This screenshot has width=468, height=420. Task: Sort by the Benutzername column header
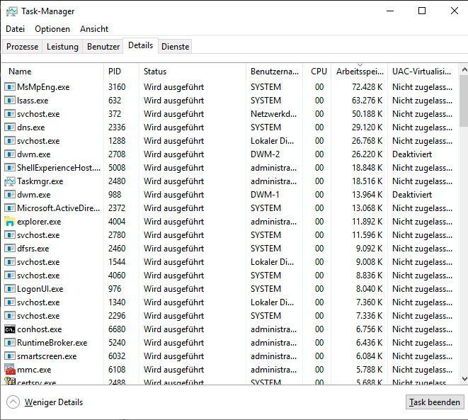click(274, 72)
